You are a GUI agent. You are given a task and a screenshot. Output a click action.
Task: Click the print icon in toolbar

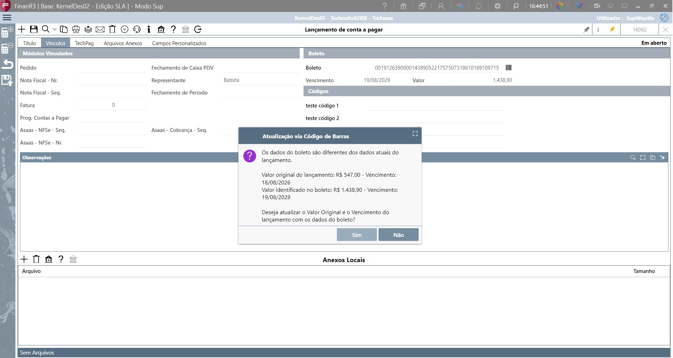click(x=76, y=29)
